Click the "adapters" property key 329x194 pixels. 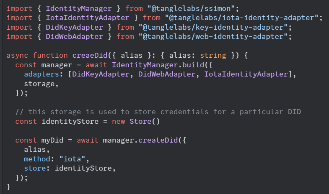[x=41, y=74]
